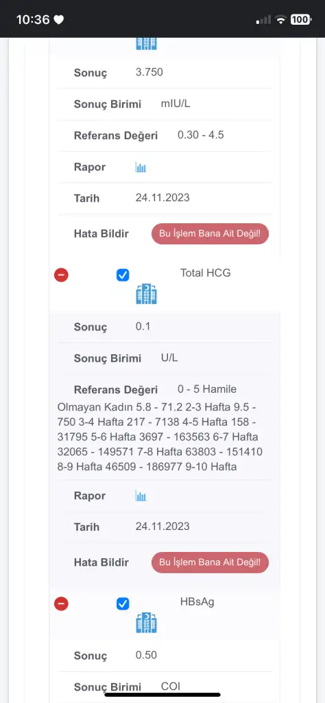The height and width of the screenshot is (703, 325).
Task: Click 'Bu İşlem Bana Ait Değil!' for Total HCG
Action: (x=210, y=562)
